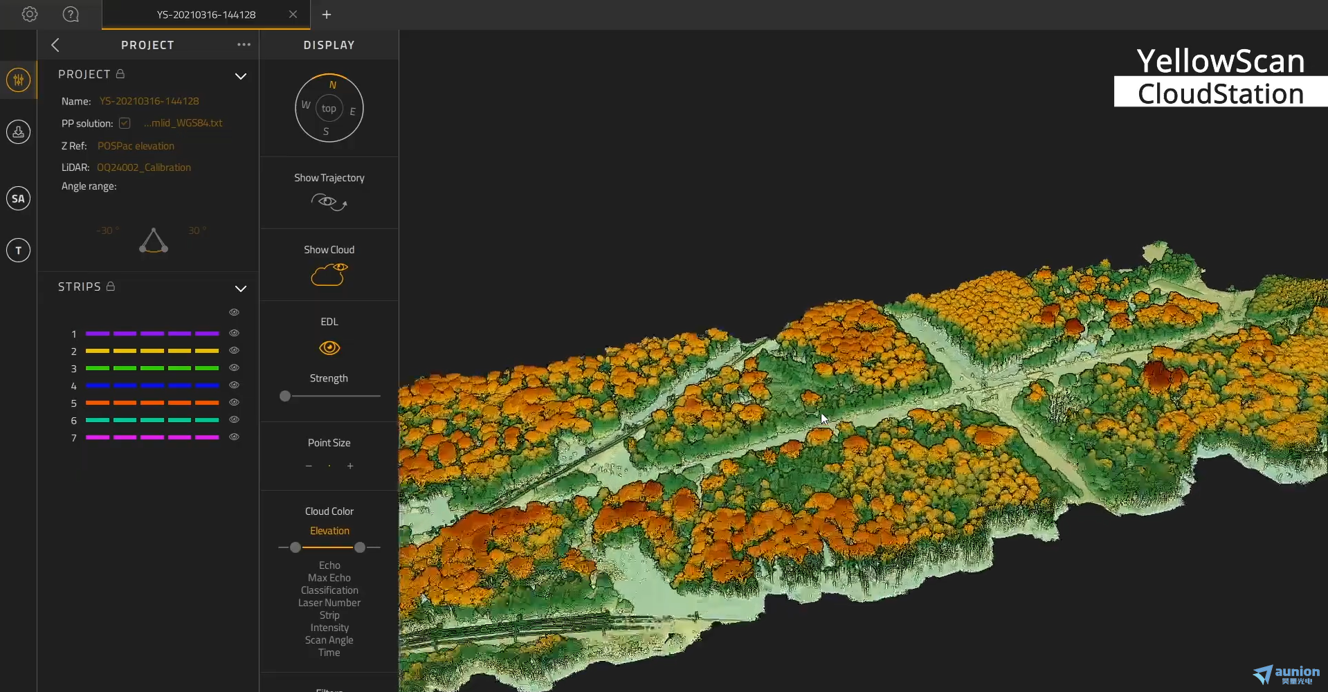Set compass view to top

(x=329, y=109)
